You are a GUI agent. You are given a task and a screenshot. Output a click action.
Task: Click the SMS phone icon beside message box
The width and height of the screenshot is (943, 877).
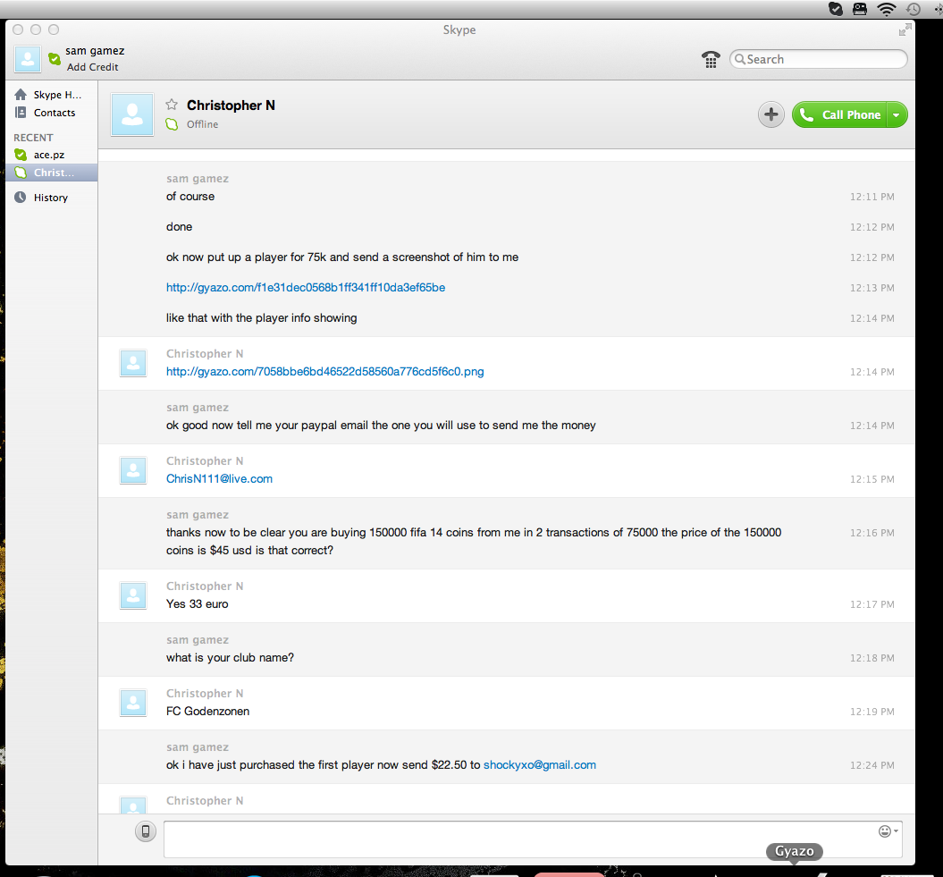(146, 831)
